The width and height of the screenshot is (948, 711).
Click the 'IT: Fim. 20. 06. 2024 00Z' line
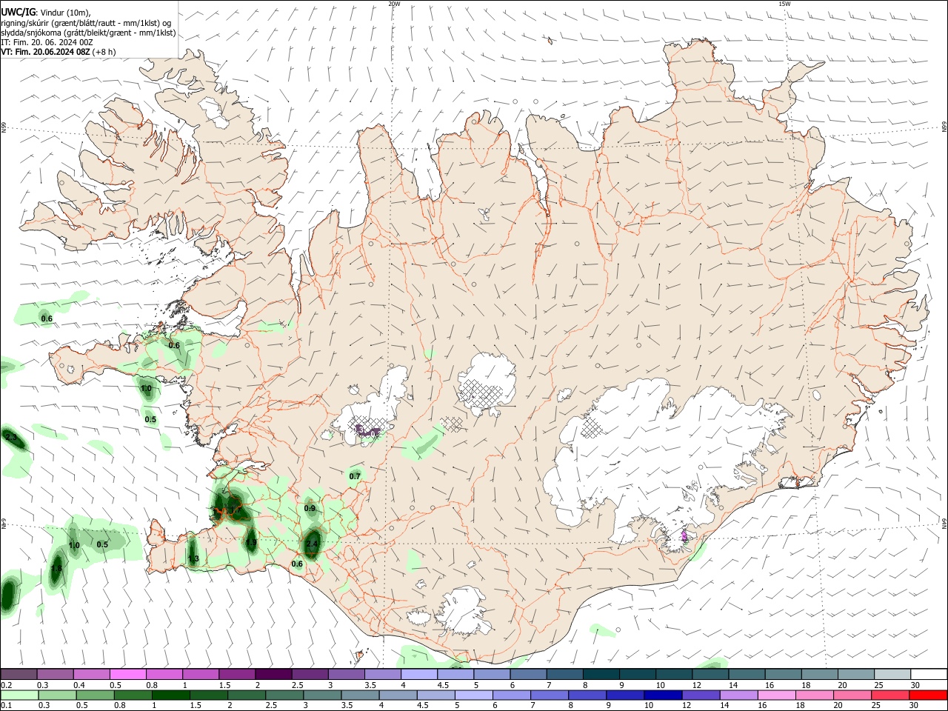click(47, 42)
